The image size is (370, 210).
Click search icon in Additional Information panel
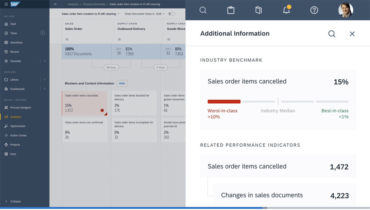(x=332, y=34)
